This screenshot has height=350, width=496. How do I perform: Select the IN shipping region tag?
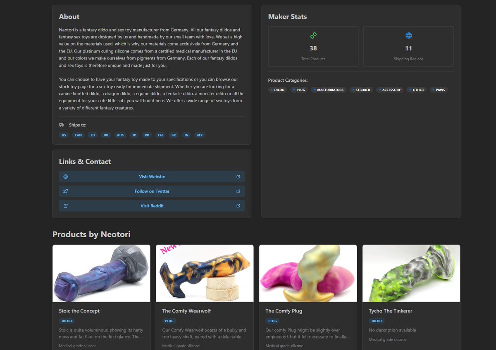(186, 135)
